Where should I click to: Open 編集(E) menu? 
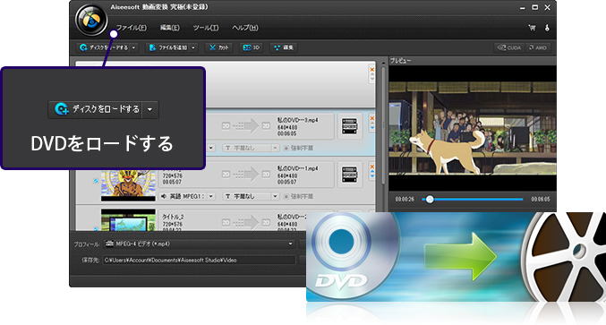click(170, 28)
